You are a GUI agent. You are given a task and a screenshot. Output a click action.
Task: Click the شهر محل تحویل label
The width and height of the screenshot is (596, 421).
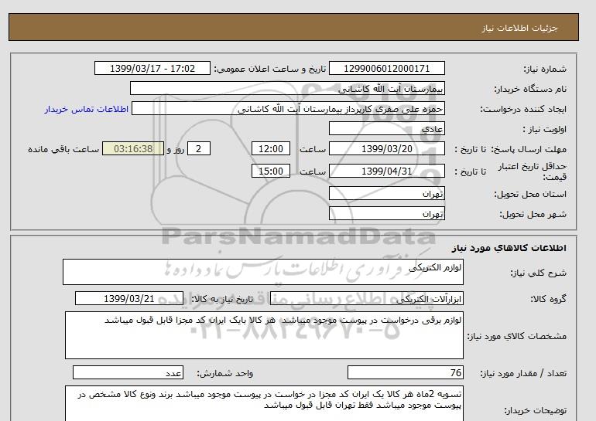(x=533, y=214)
